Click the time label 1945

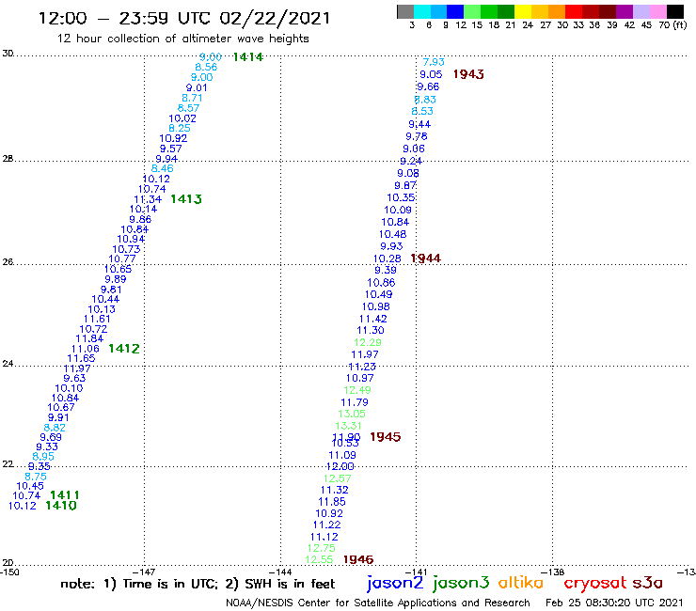(386, 437)
